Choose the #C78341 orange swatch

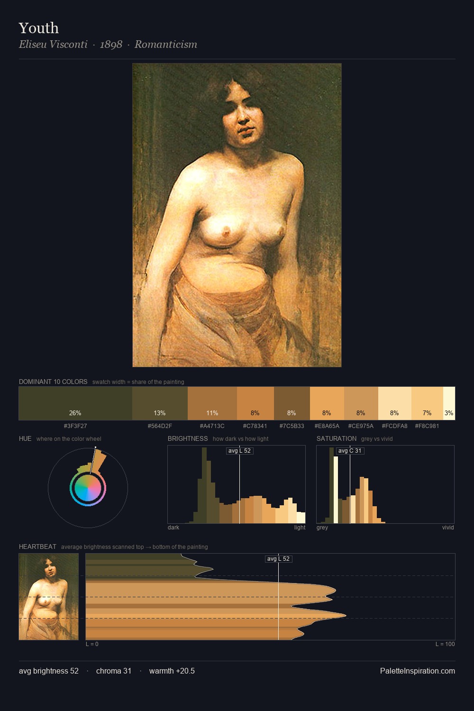pos(255,403)
